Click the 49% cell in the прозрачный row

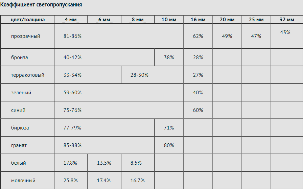227,36
